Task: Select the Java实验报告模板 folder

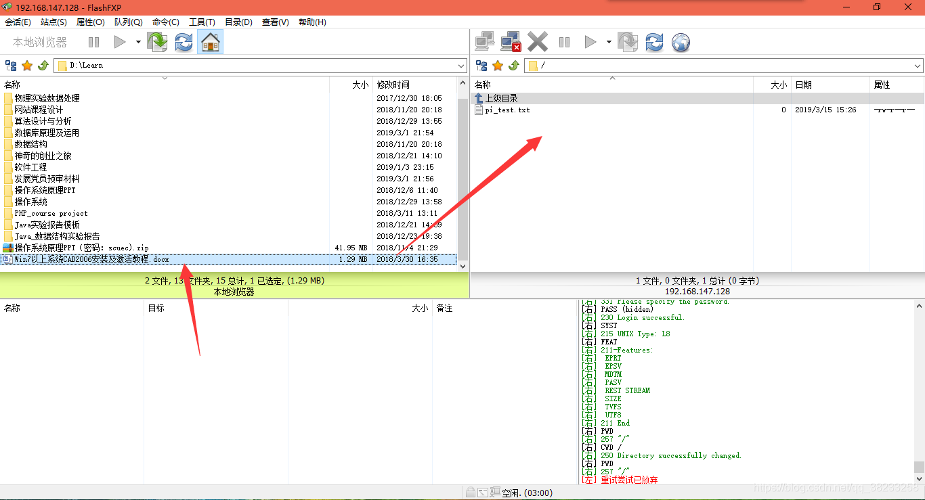Action: (x=47, y=225)
